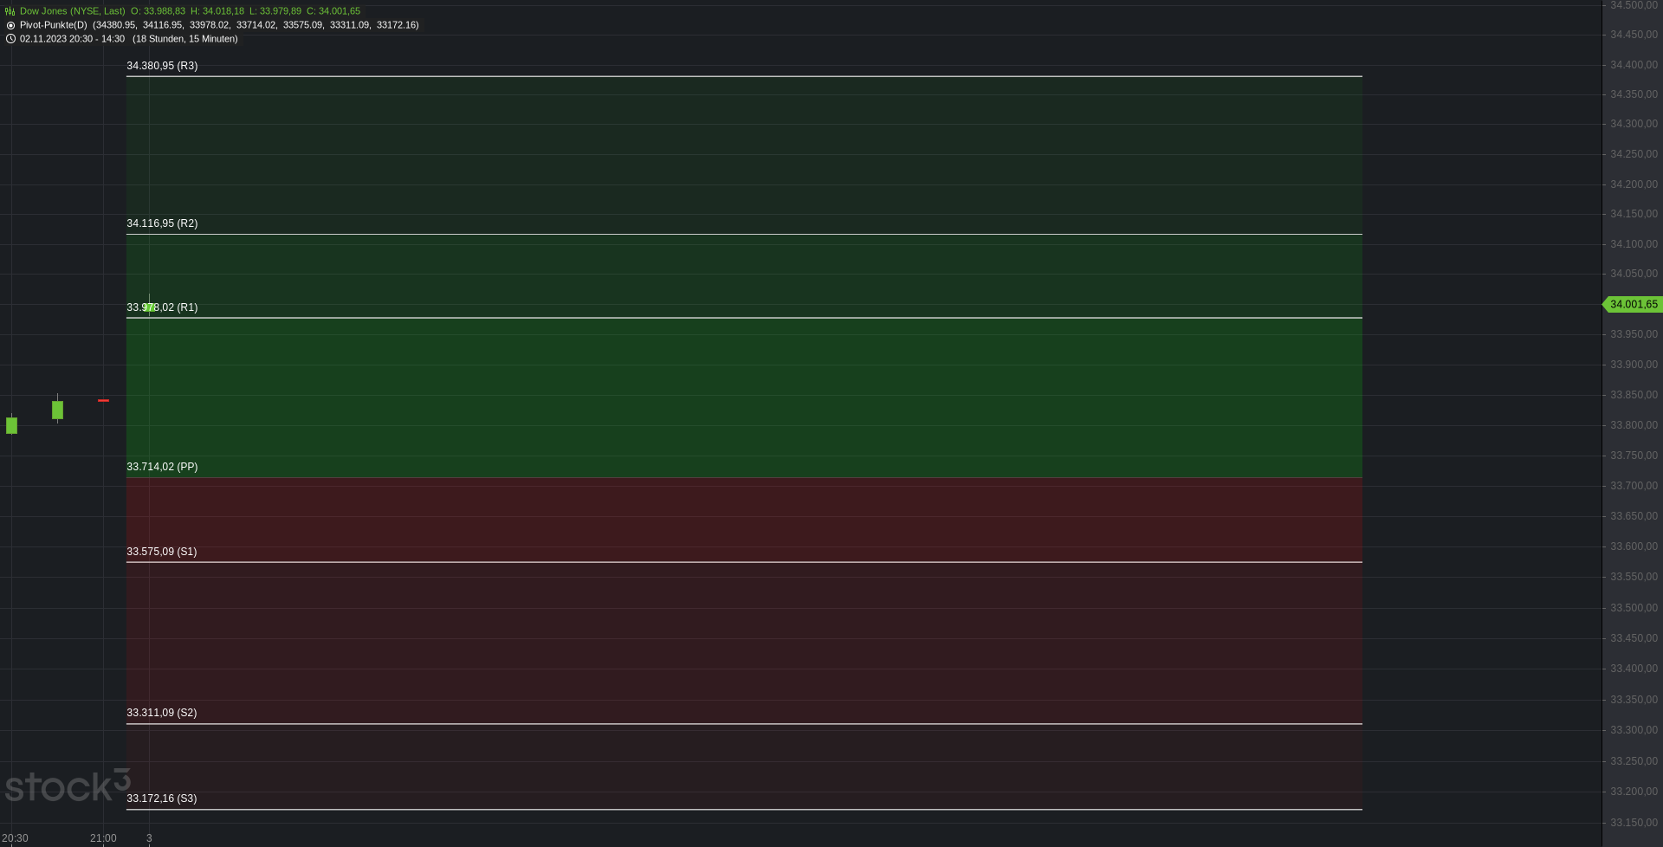Click the 20:30 time axis marker
1663x847 pixels.
pyautogui.click(x=15, y=838)
